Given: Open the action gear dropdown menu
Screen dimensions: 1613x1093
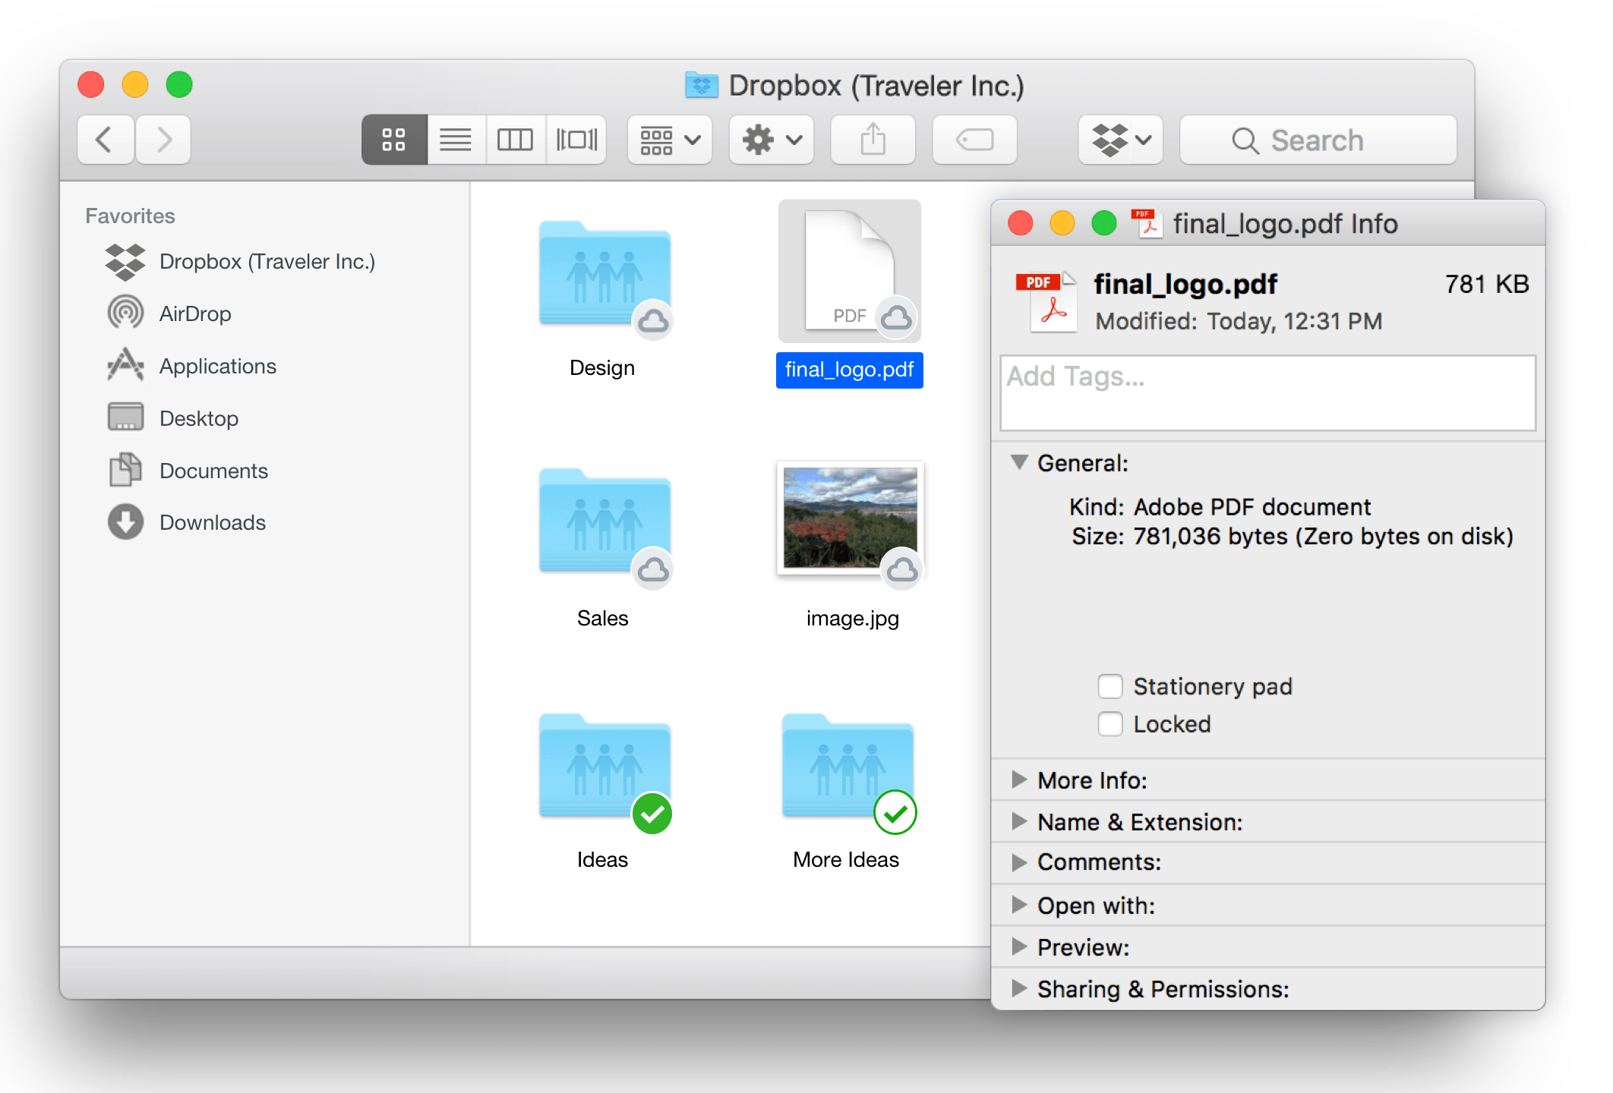Looking at the screenshot, I should 770,140.
